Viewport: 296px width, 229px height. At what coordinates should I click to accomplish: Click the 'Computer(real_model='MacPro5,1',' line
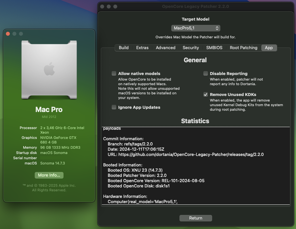click(x=142, y=202)
